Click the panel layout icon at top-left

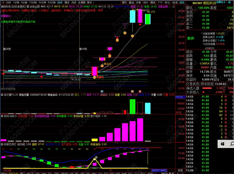[x=3, y=2]
